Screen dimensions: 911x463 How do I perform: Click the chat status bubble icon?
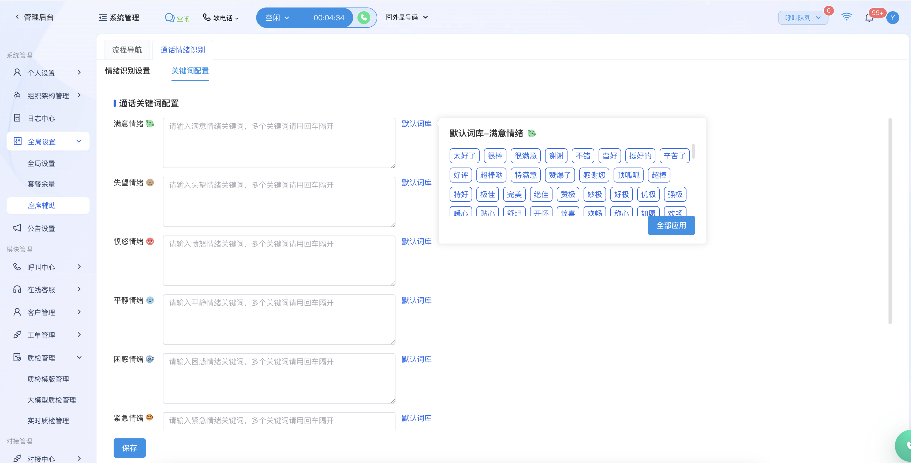pos(170,18)
